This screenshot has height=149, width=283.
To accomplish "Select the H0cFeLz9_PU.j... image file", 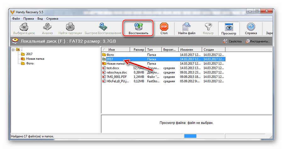I will (118, 81).
